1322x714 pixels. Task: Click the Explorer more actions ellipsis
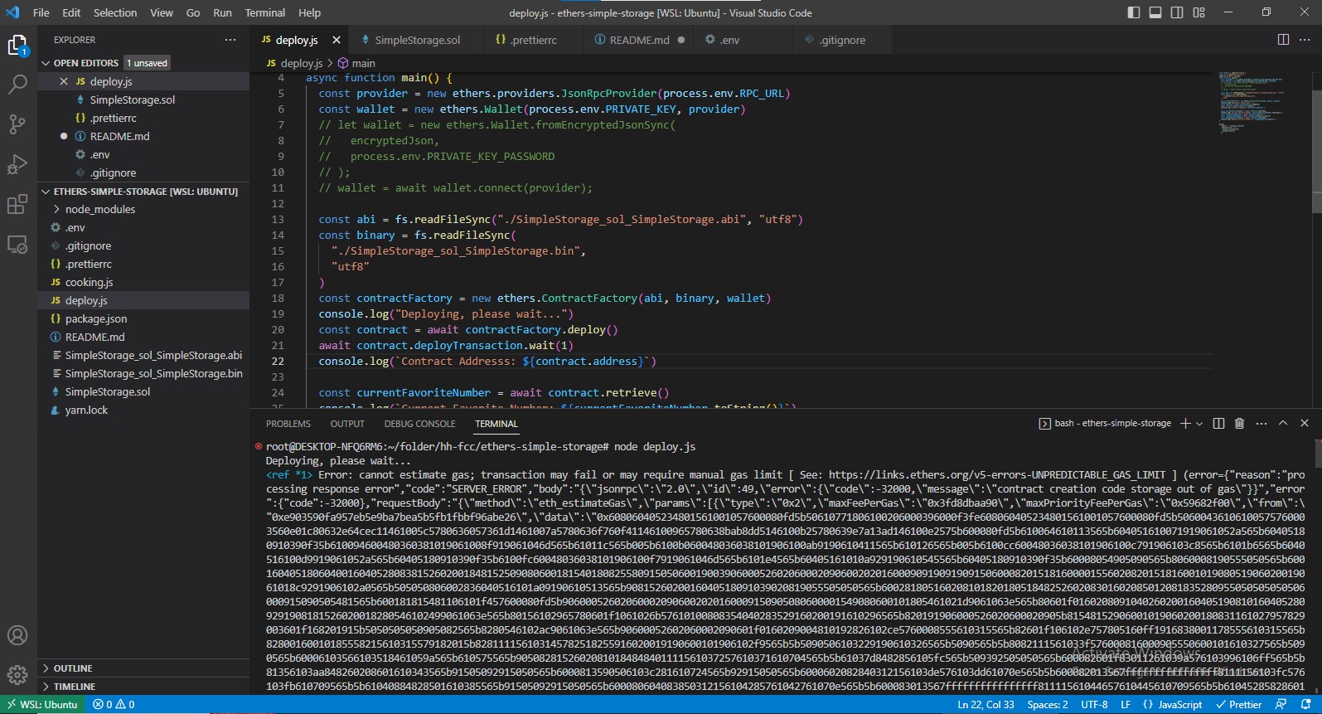230,40
